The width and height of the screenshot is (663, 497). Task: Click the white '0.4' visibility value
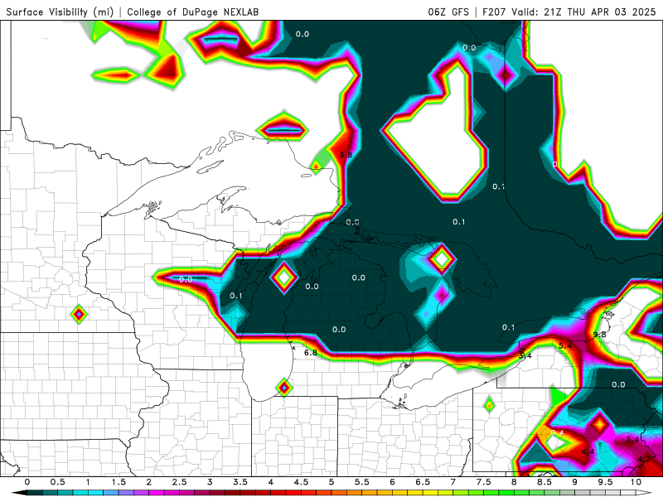coord(557,432)
